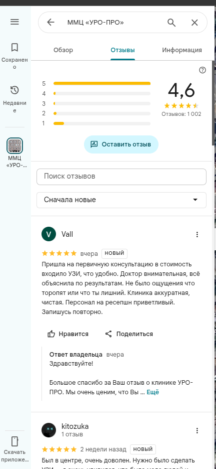Open the Recents history icon
The height and width of the screenshot is (469, 216).
pos(14,90)
